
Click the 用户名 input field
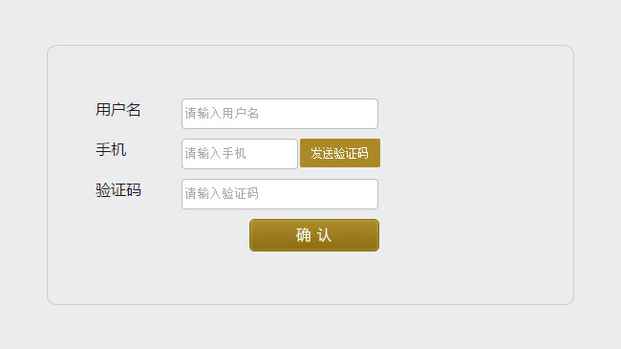[280, 114]
